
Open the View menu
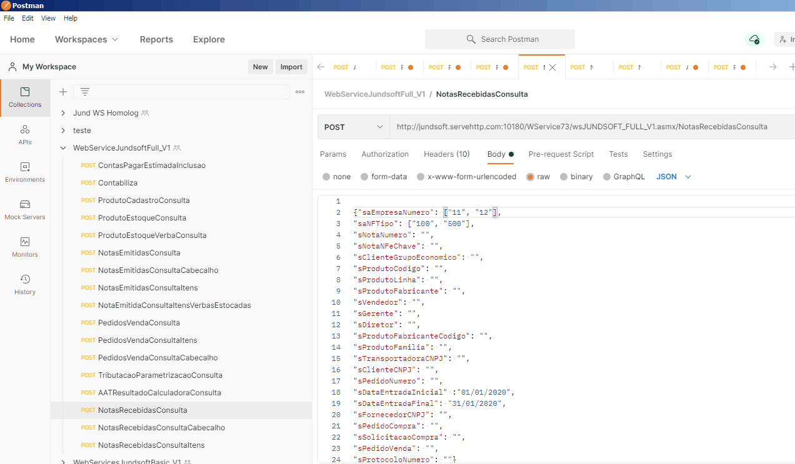pos(48,18)
